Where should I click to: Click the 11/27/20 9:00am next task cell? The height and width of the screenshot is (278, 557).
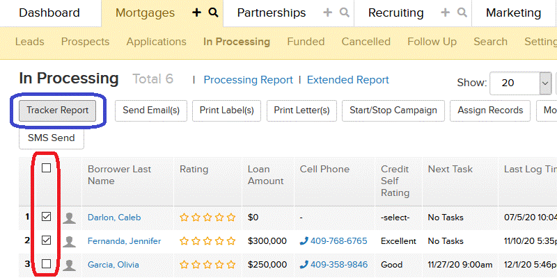click(x=460, y=265)
